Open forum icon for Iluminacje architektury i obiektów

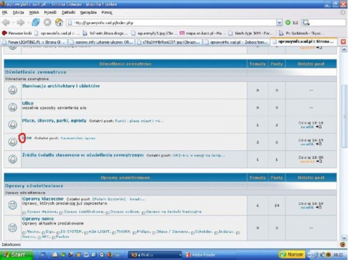point(13,90)
